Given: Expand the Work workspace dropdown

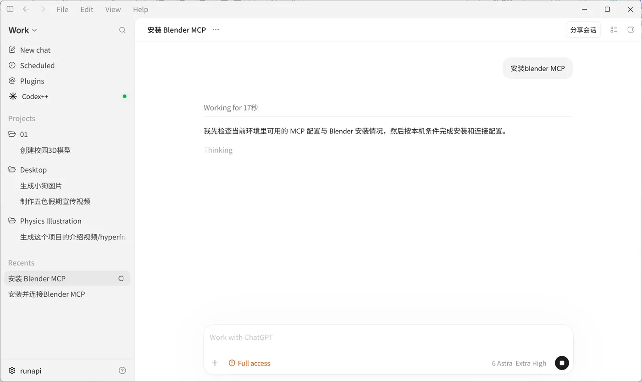Looking at the screenshot, I should (22, 30).
